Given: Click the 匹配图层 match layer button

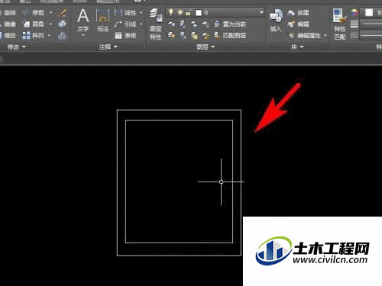Looking at the screenshot, I should click(x=230, y=35).
